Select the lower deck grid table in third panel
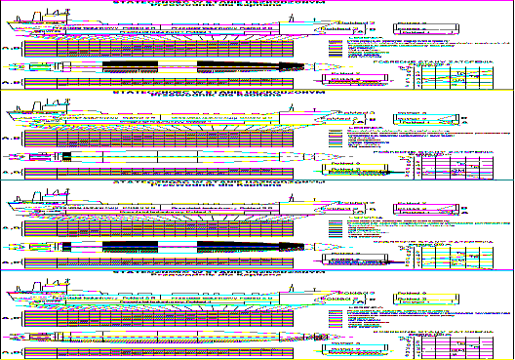The image size is (515, 360). click(x=159, y=263)
